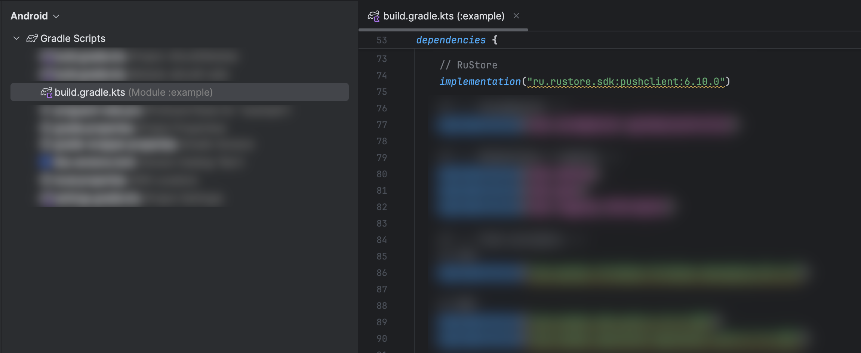Switch to the build.gradle.kts (:example) editor tab

443,16
